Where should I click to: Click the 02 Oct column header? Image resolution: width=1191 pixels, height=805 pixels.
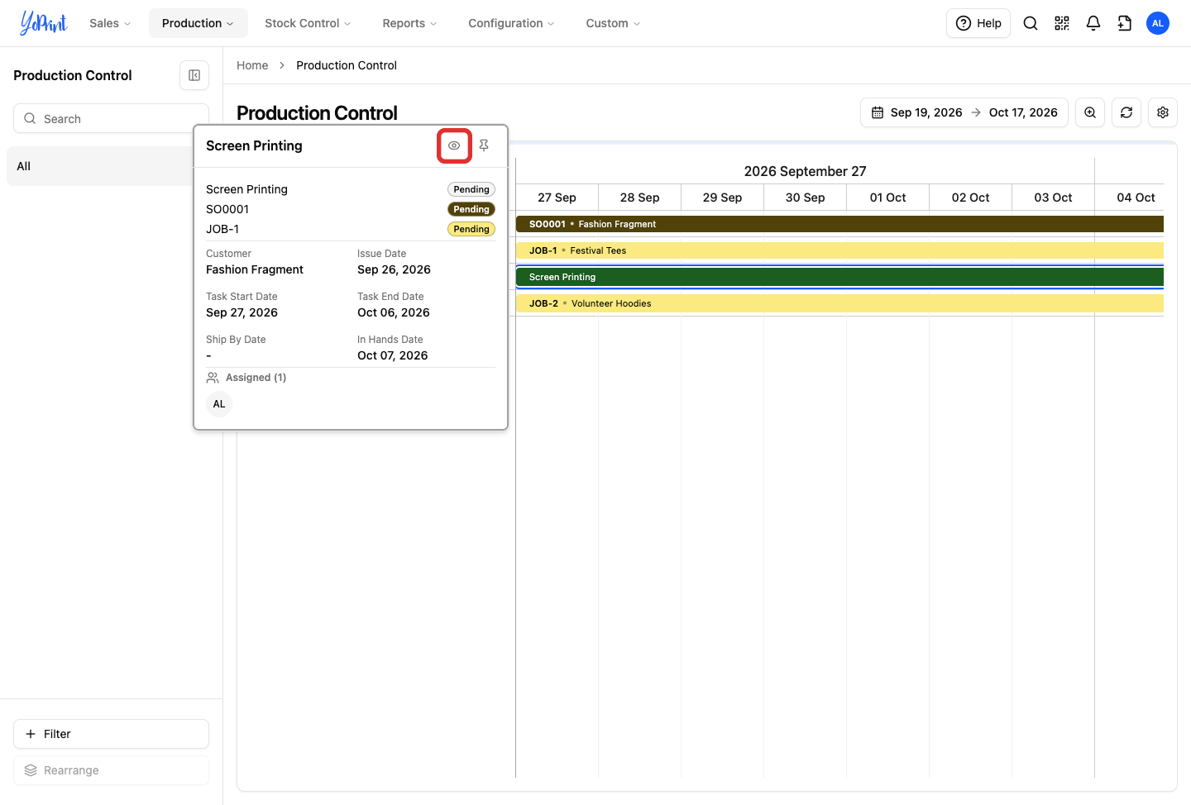[970, 198]
